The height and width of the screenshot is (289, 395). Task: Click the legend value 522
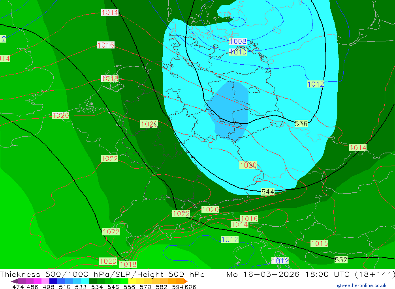click(x=81, y=287)
